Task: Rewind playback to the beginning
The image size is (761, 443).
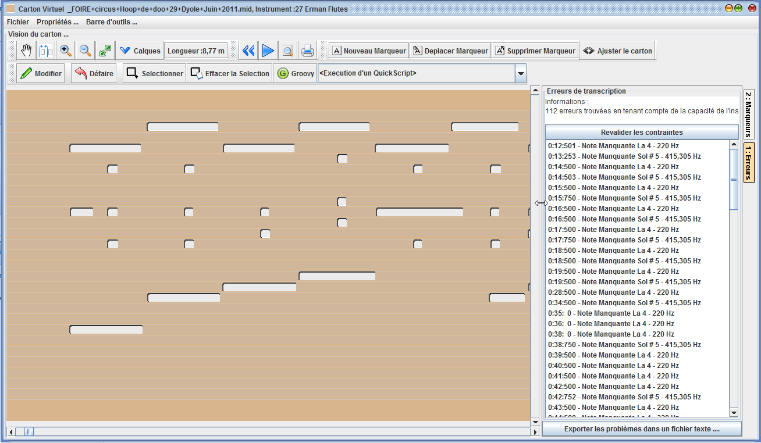Action: click(x=248, y=51)
